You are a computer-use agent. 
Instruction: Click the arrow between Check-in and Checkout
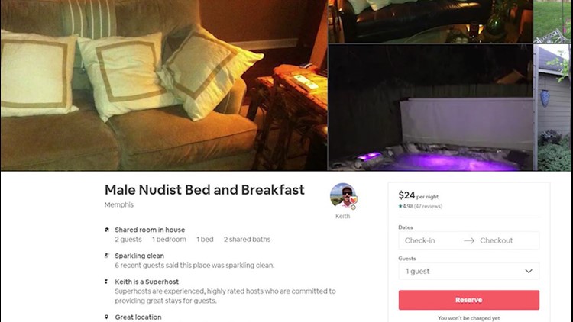point(469,240)
